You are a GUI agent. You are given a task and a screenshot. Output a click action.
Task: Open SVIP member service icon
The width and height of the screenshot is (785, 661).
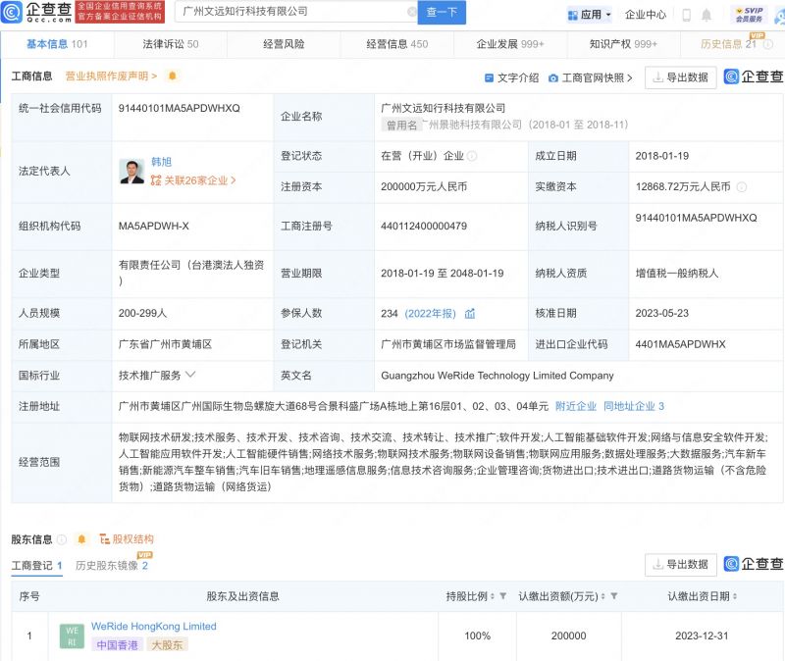click(x=749, y=15)
